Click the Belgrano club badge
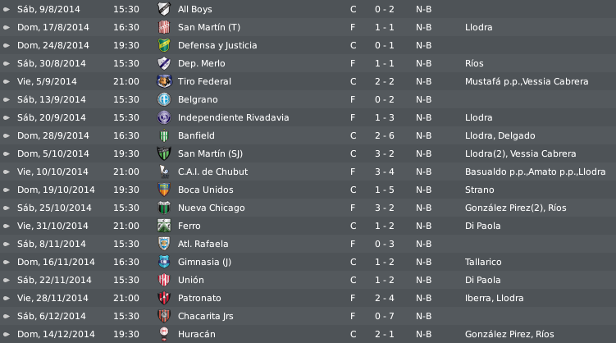Screen dimensions: 616x343 tap(164, 99)
